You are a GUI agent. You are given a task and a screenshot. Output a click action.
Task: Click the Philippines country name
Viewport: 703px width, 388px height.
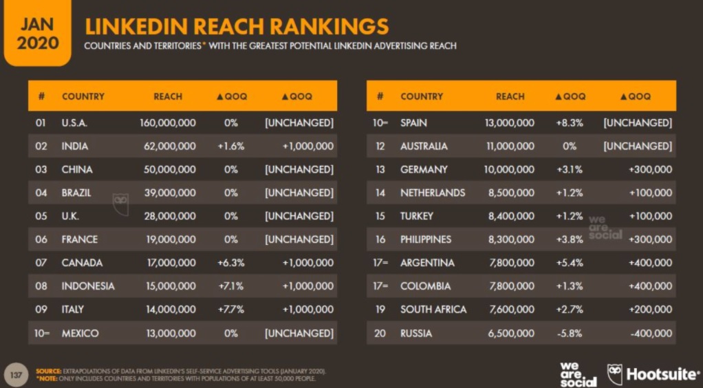coord(426,239)
